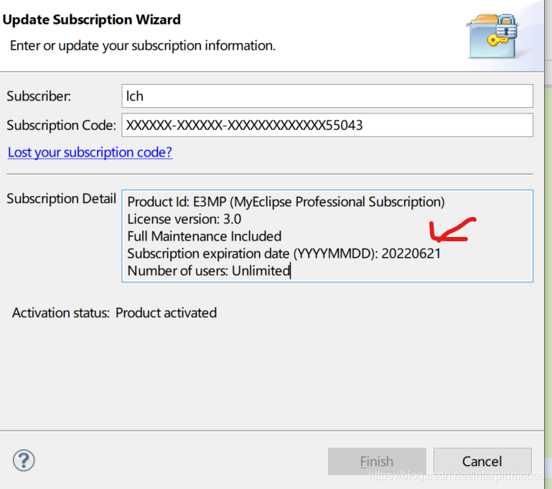
Task: Click the 'Subscription Code:' label
Action: (x=61, y=126)
